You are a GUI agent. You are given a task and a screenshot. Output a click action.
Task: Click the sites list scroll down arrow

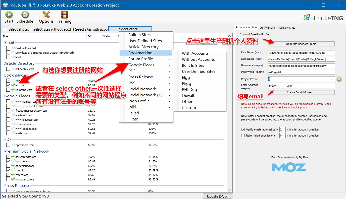(x=229, y=190)
